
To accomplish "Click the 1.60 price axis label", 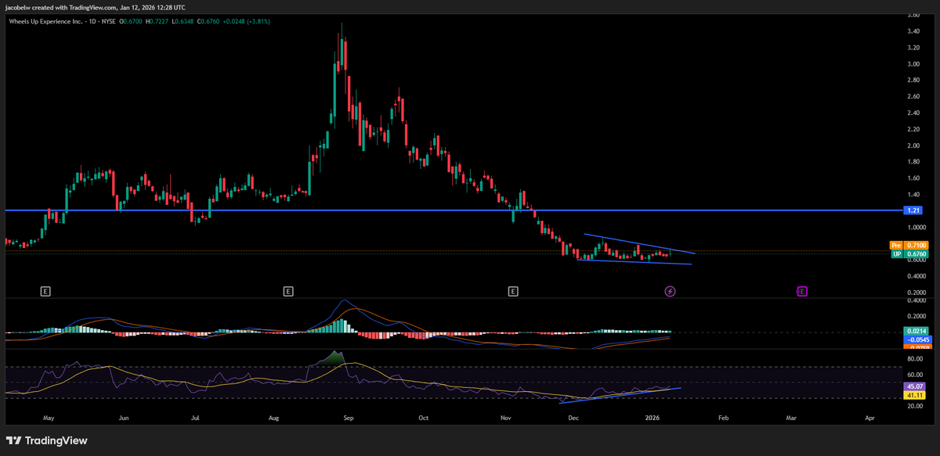I will pos(913,178).
